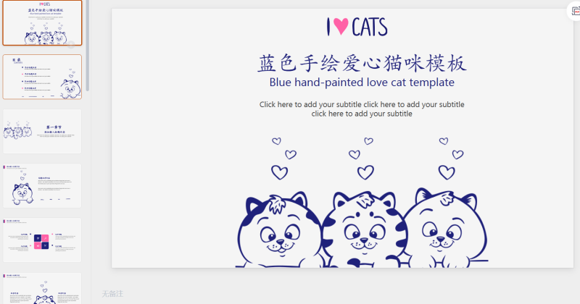This screenshot has width=580, height=304.
Task: Select the fifth thumbnail with pink-blue squares
Action: pos(42,240)
